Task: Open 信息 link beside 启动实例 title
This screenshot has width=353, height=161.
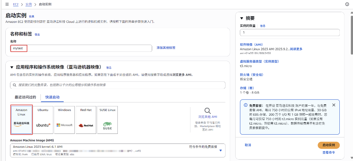Action: 32,16
